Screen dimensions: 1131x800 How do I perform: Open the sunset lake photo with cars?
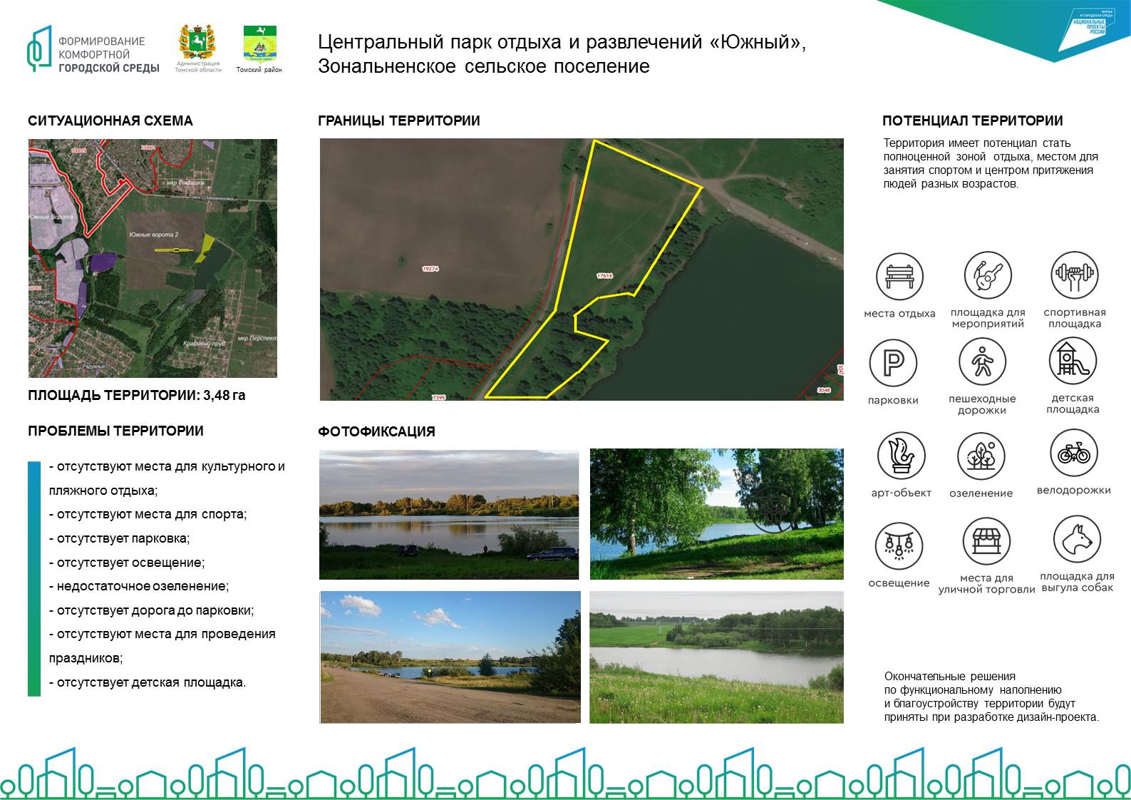click(449, 514)
